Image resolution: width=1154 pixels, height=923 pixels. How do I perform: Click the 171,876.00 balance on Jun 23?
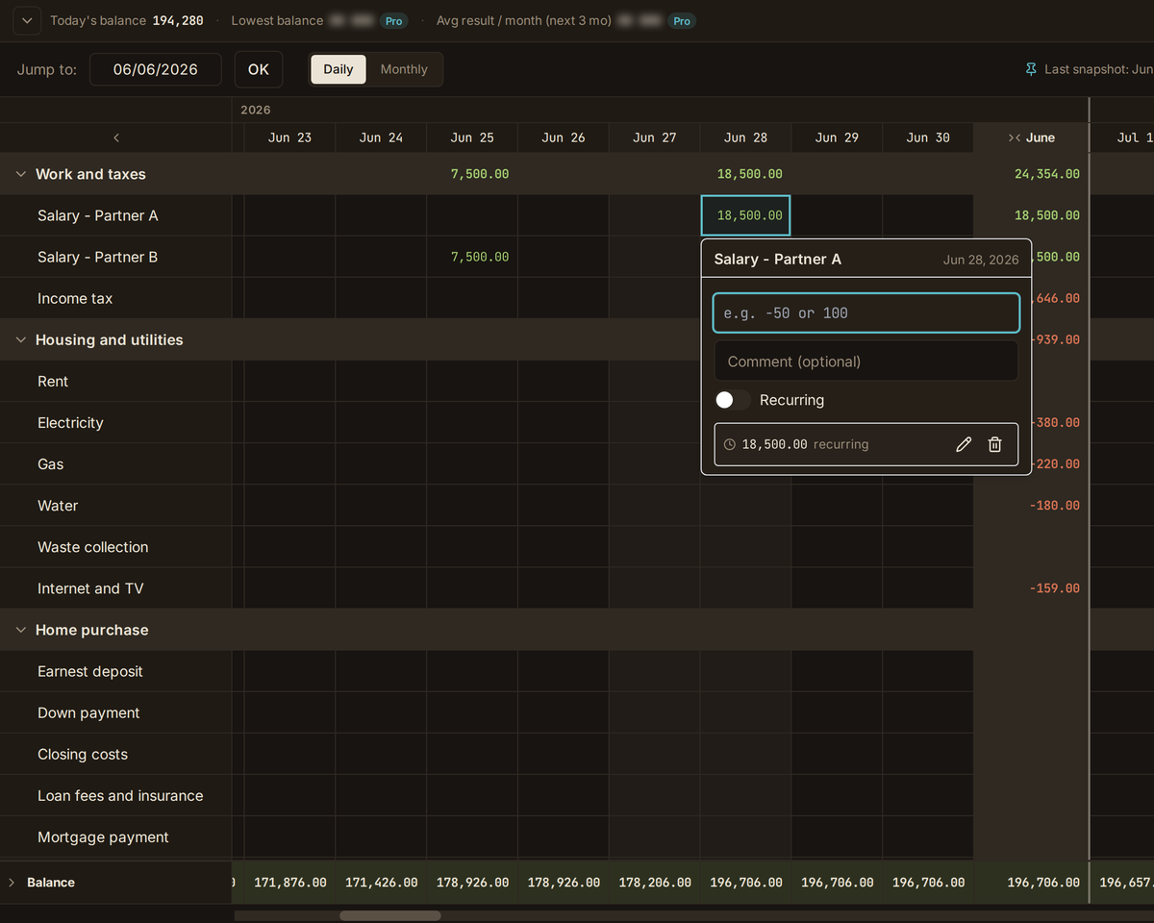289,882
